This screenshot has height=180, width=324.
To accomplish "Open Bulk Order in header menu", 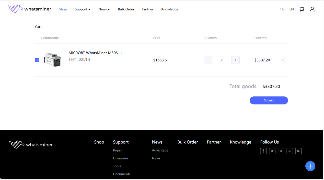I will [x=126, y=9].
